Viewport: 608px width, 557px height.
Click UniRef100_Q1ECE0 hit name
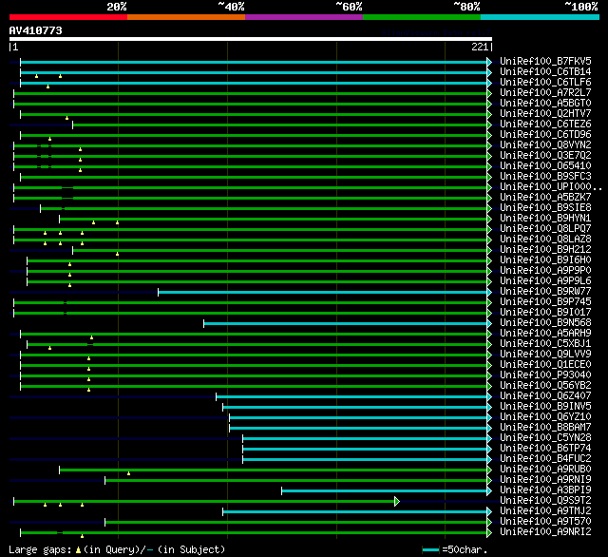point(545,365)
